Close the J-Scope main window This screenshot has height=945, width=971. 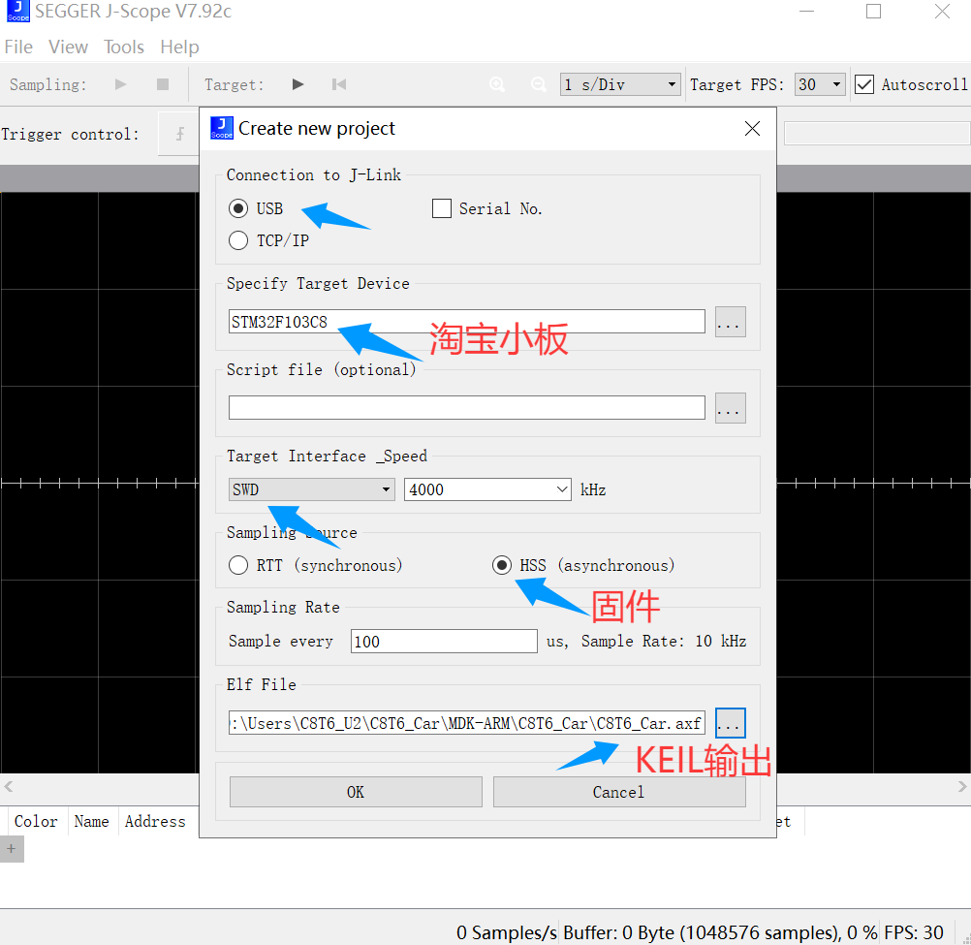[x=942, y=12]
